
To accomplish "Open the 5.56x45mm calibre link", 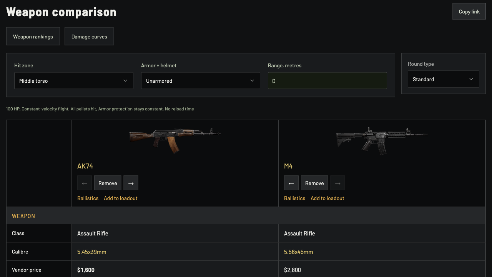I will click(x=299, y=252).
